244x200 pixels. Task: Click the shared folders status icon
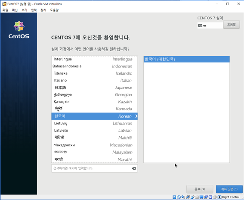[x=197, y=197]
